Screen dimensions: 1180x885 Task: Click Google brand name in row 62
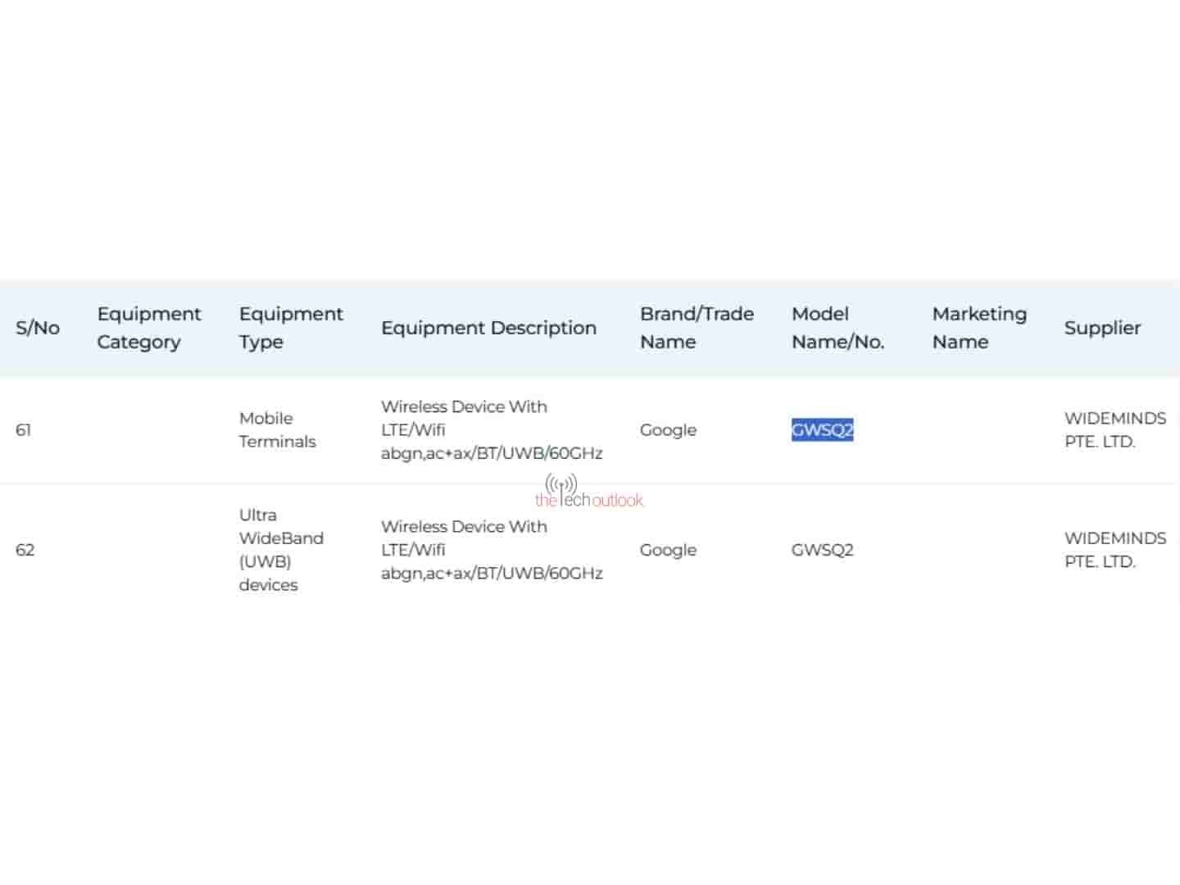(x=668, y=550)
